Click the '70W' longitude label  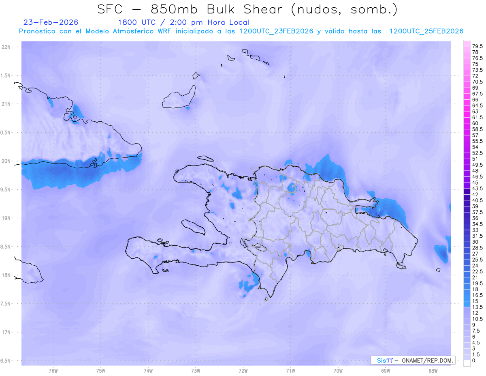pos(338,371)
